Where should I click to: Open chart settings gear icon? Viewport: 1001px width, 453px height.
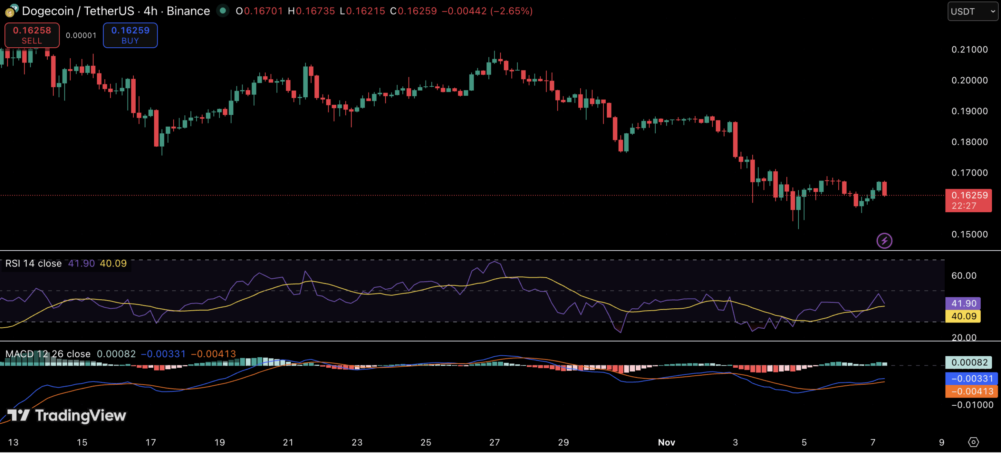click(973, 442)
